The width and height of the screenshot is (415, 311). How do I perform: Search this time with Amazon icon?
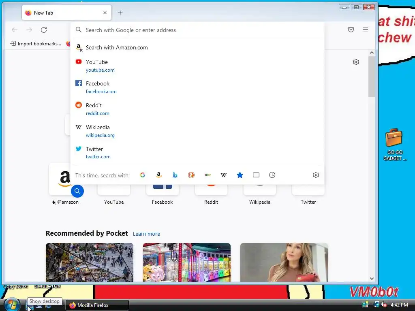point(159,175)
